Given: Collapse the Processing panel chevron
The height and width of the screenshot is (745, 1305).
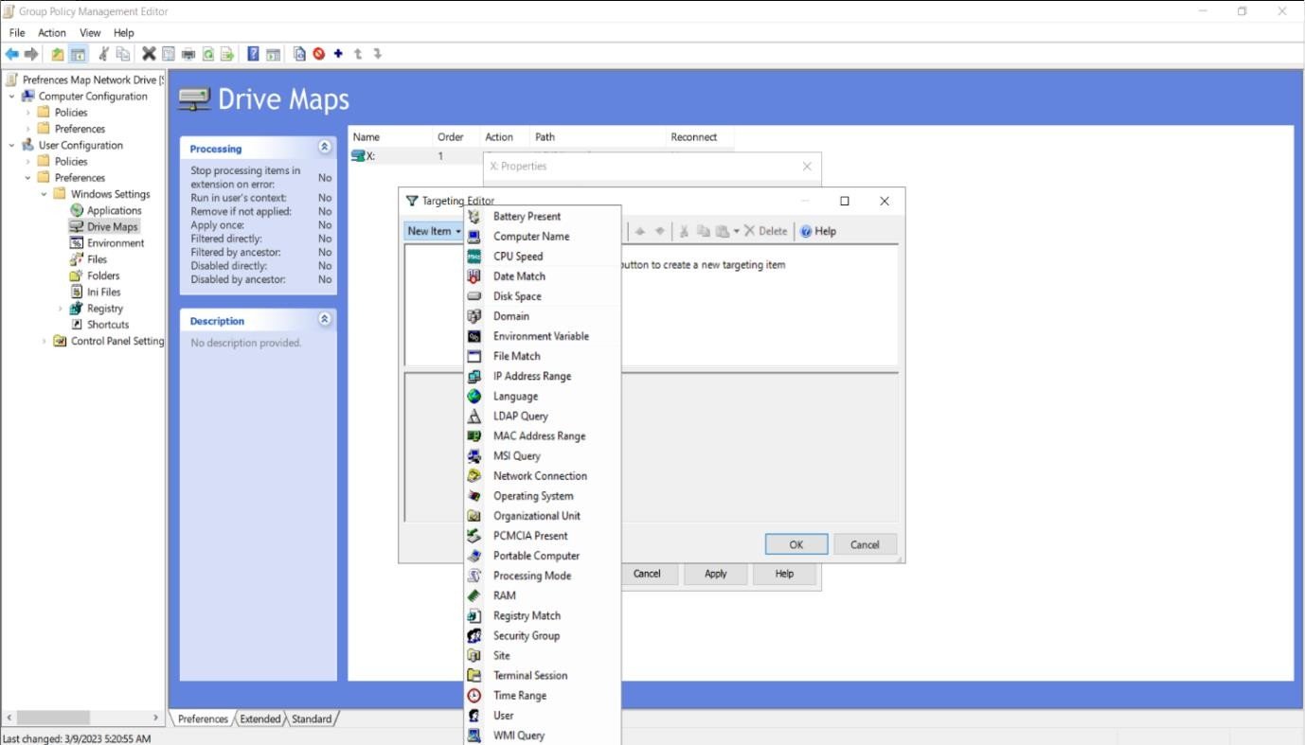Looking at the screenshot, I should click(325, 148).
